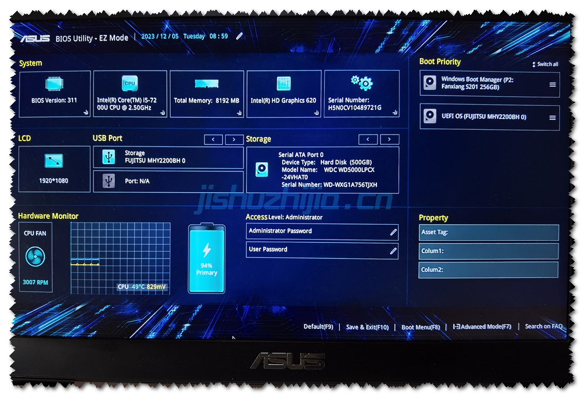Grab the handle on Windows Boot Manager entry

click(552, 85)
